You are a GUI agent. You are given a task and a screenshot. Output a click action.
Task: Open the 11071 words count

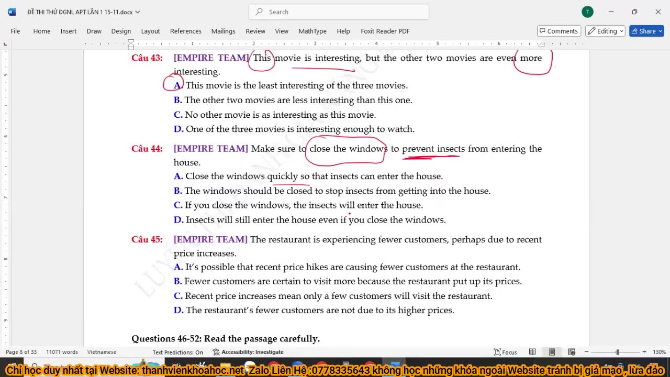[62, 352]
